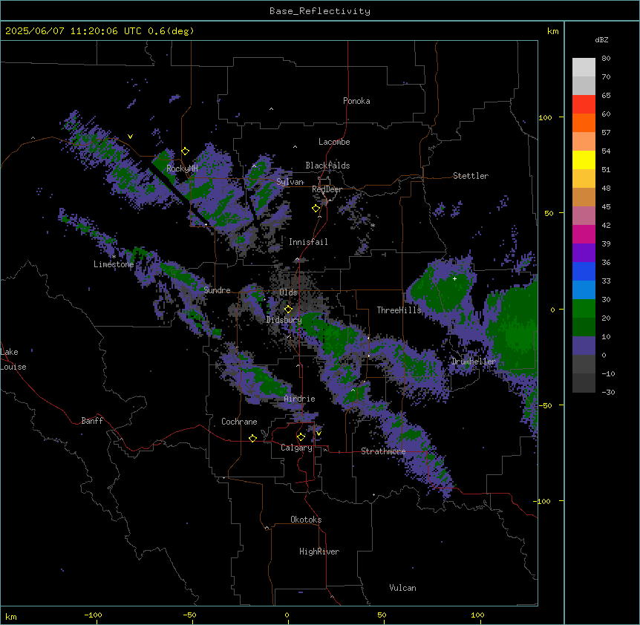This screenshot has height=625, width=640.
Task: Click the Didsbury town label
Action: (284, 320)
